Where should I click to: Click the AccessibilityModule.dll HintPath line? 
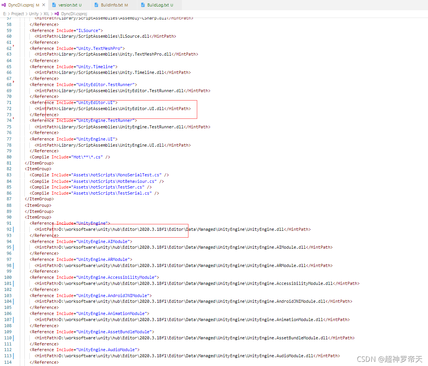(x=197, y=283)
